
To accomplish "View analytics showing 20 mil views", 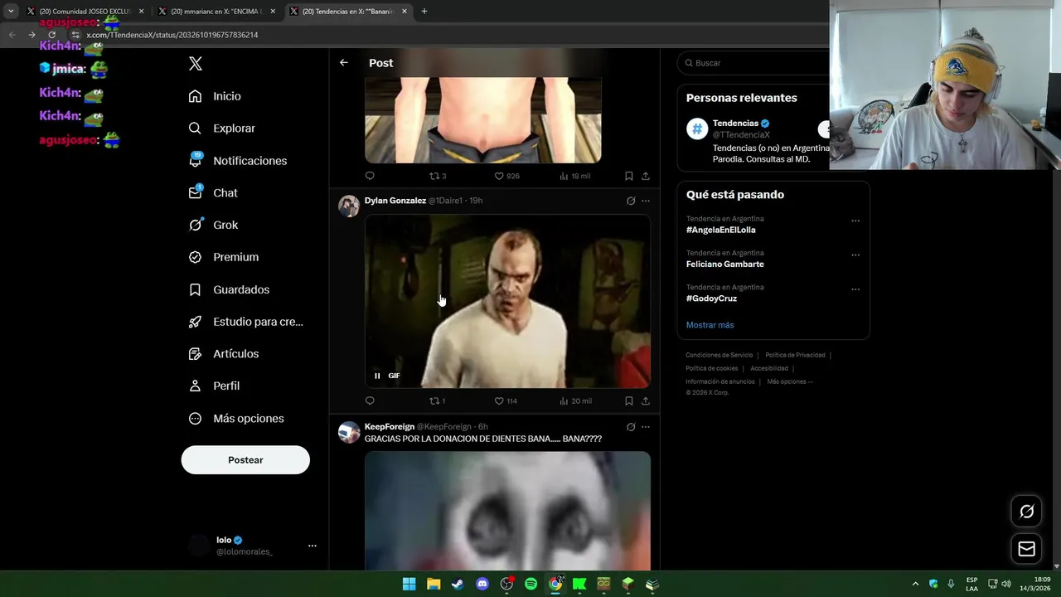I will [x=575, y=400].
